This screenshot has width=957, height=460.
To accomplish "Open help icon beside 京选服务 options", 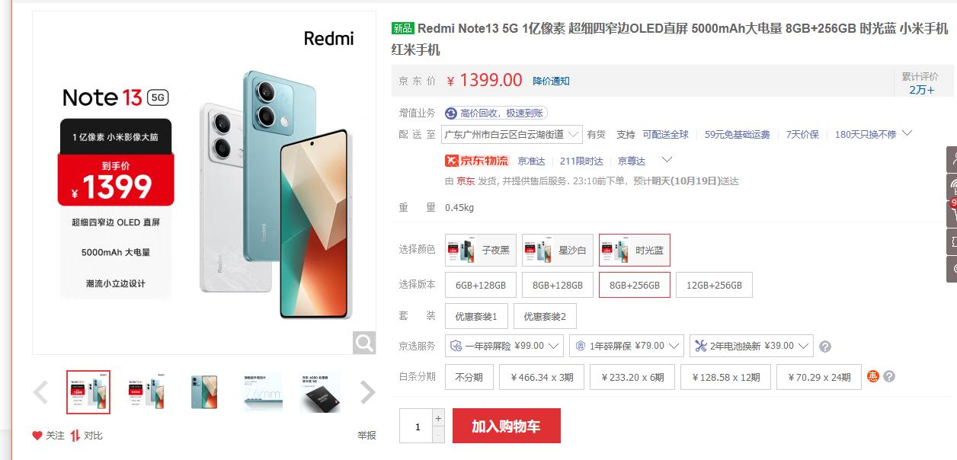I will click(x=825, y=347).
